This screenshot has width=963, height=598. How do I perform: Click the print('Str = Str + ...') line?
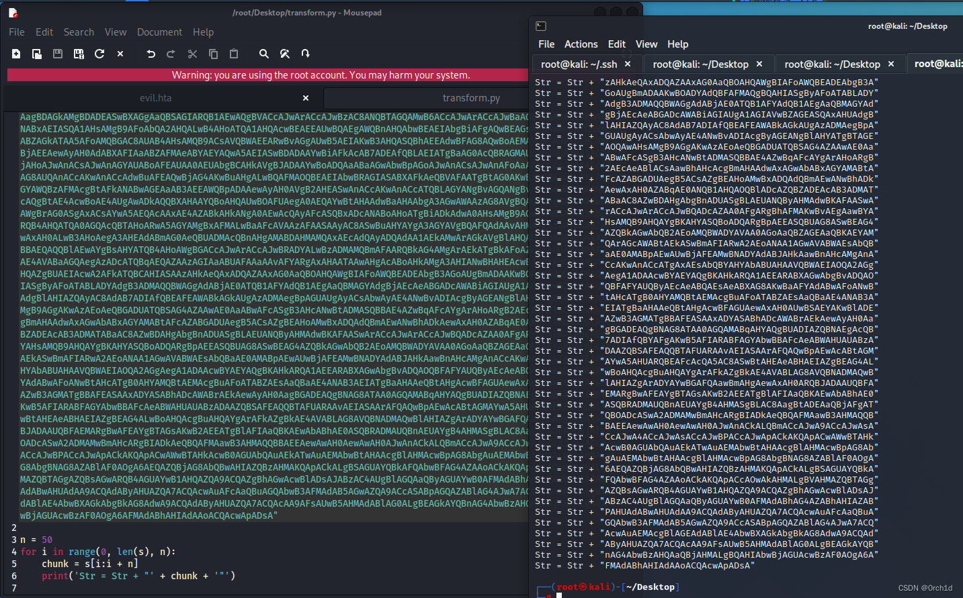click(138, 576)
